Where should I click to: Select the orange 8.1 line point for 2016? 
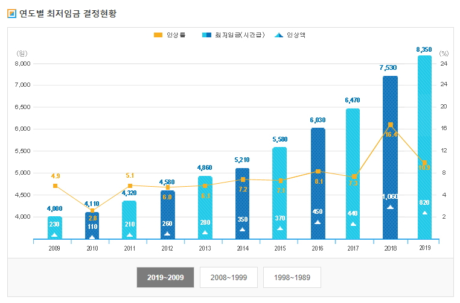pos(318,172)
